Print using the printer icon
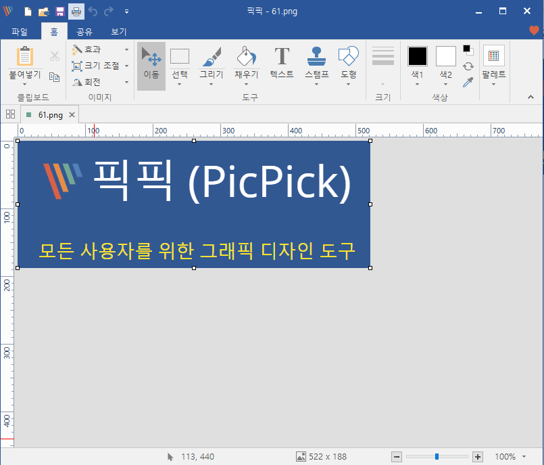544x465 pixels. tap(76, 12)
